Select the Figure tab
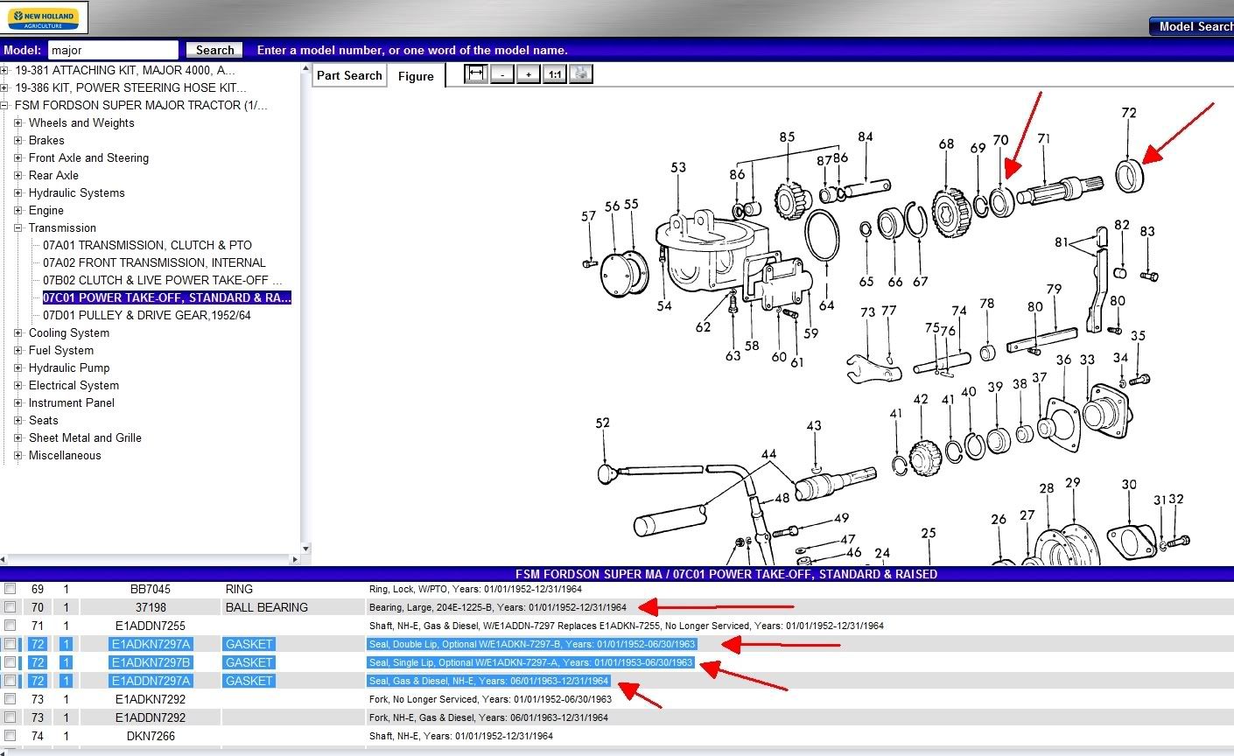Viewport: 1234px width, 756px height. [x=416, y=76]
